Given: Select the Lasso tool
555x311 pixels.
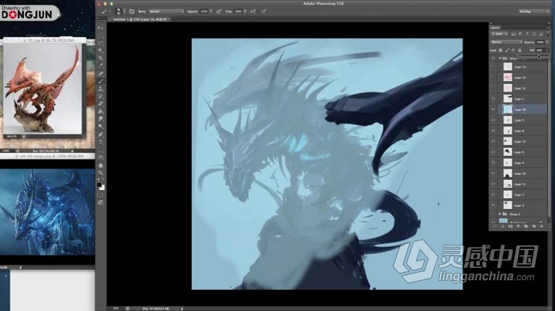Looking at the screenshot, I should click(101, 43).
